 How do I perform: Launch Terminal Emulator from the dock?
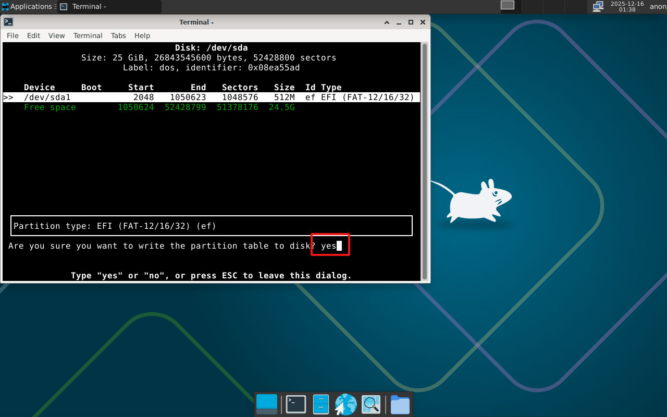click(x=295, y=404)
